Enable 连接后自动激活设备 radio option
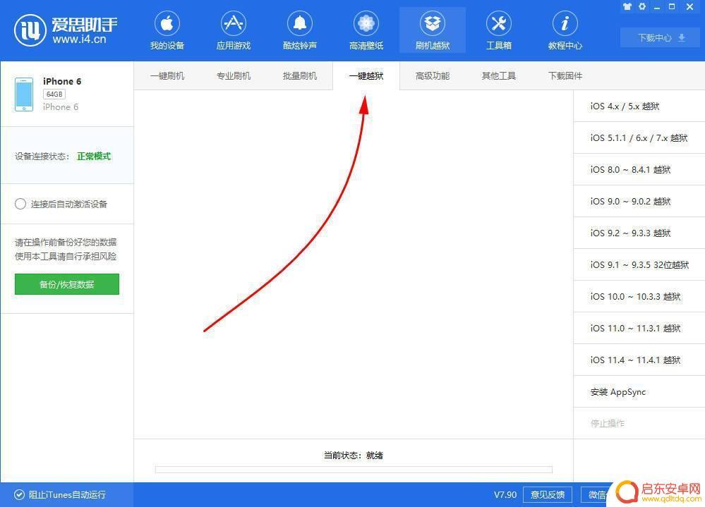705x507 pixels. tap(20, 204)
